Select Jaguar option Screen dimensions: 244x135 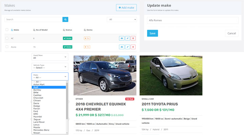pyautogui.click(x=49, y=119)
